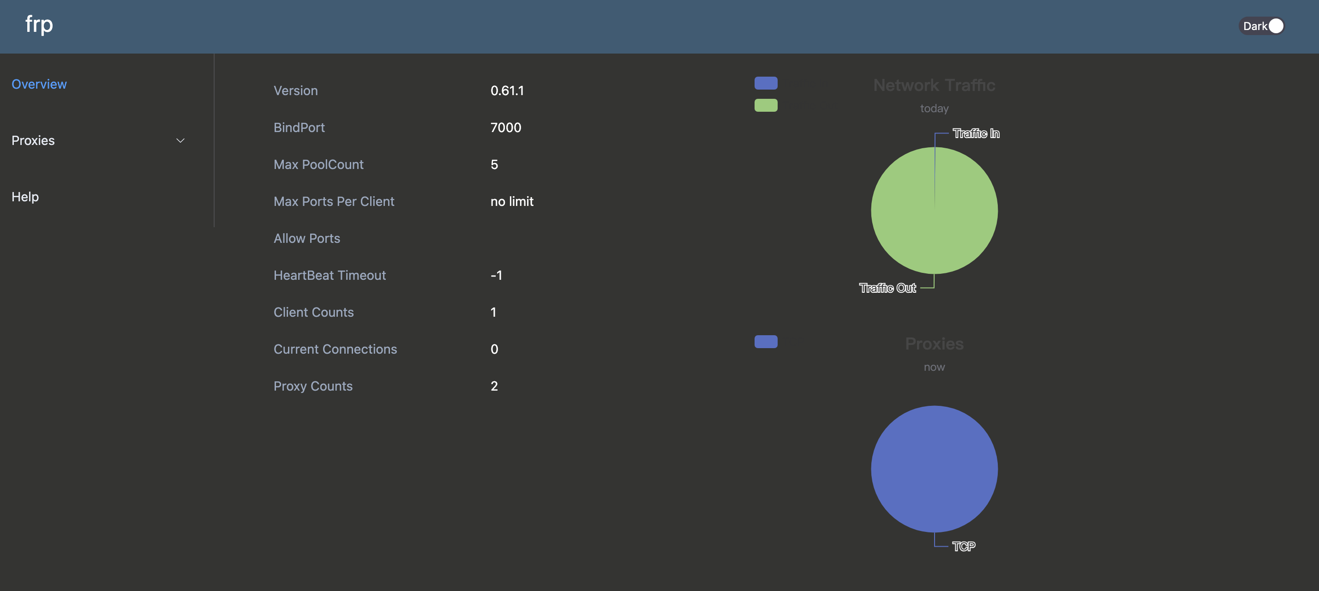Toggle the TCP legend swatch in Proxies chart
The image size is (1319, 591).
tap(766, 342)
